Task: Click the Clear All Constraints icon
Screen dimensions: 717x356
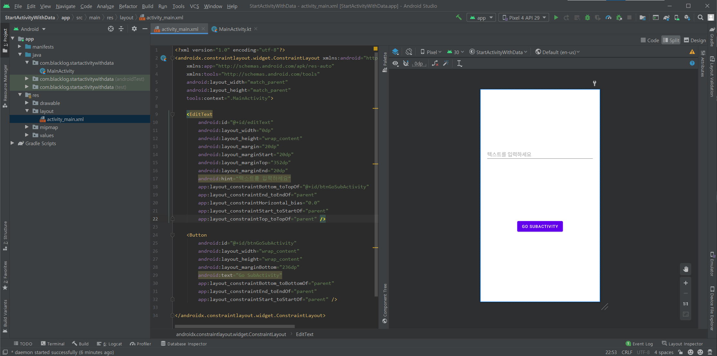Action: (x=435, y=63)
